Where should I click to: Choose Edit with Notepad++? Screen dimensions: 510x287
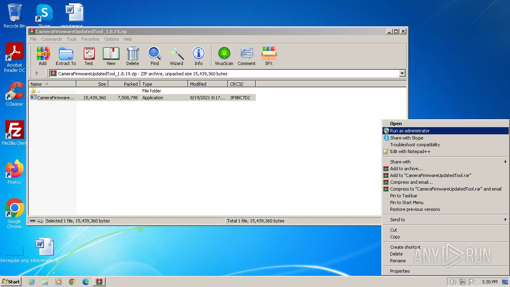445,151
